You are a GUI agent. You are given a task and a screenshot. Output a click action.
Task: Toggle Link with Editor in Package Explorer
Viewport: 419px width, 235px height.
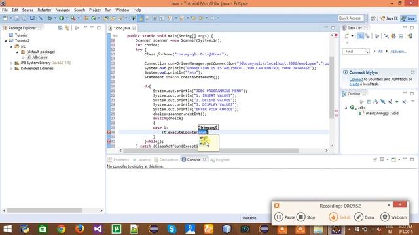click(x=67, y=28)
